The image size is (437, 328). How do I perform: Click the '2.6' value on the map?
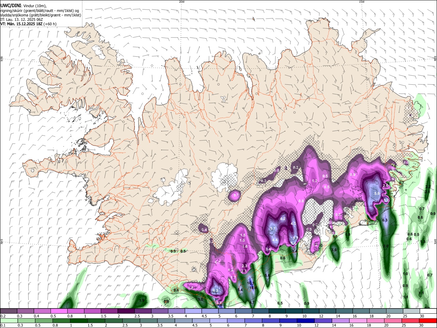point(385,186)
